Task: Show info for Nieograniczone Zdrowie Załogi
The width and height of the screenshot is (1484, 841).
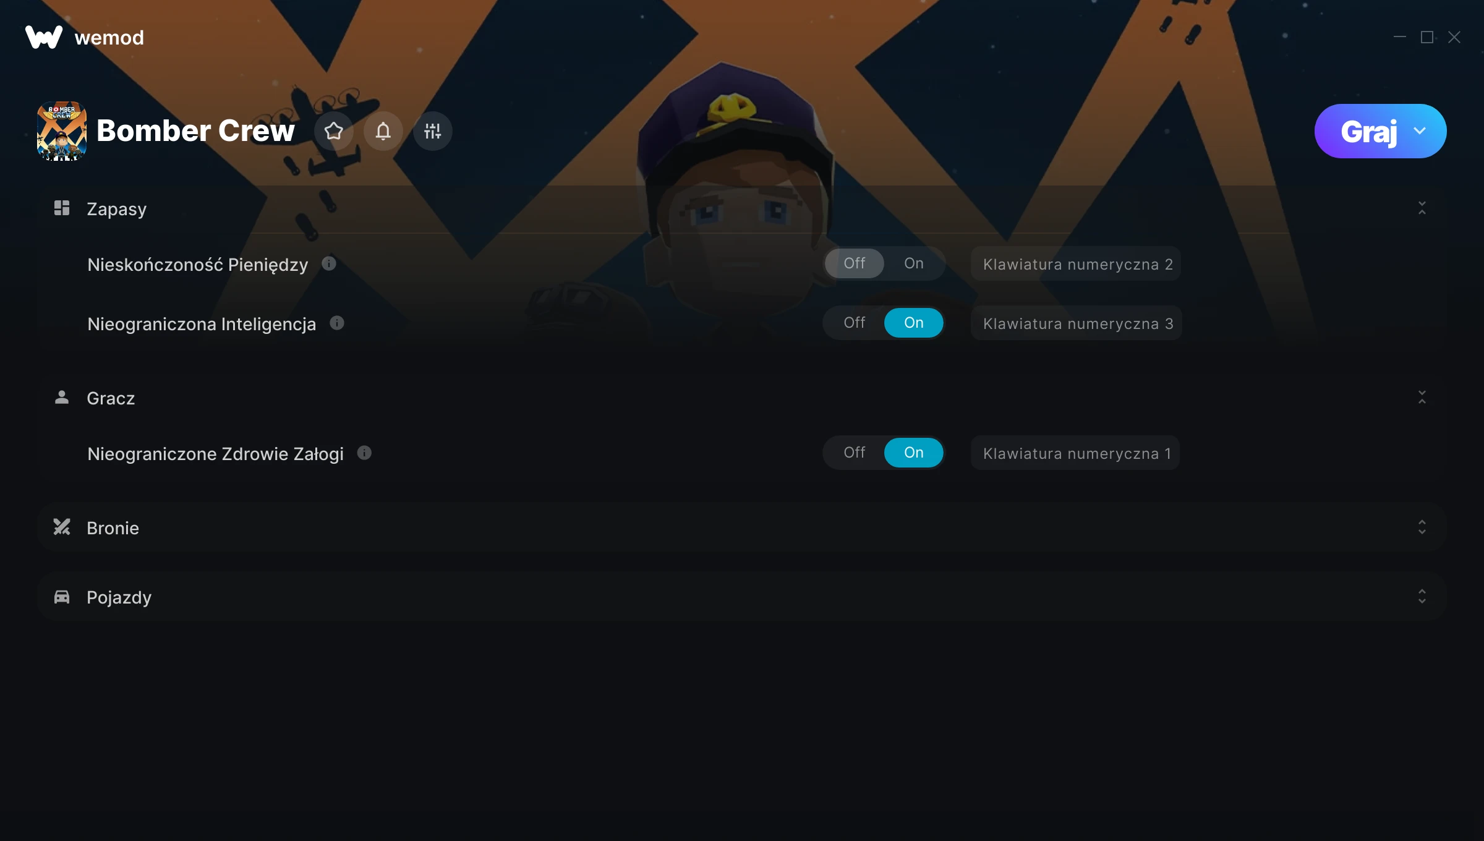Action: point(365,453)
